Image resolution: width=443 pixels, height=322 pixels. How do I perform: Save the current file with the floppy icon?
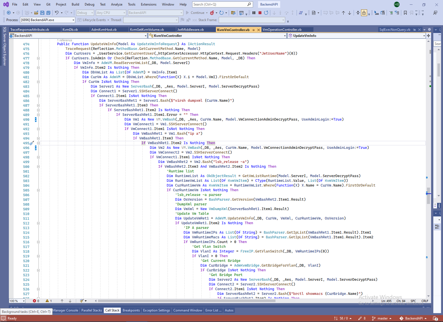[x=42, y=13]
